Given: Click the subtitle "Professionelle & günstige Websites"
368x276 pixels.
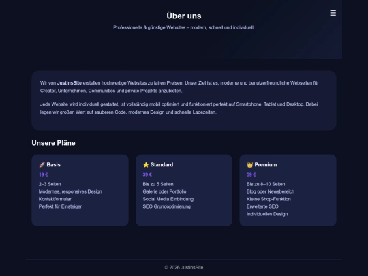Looking at the screenshot, I should coord(149,27).
